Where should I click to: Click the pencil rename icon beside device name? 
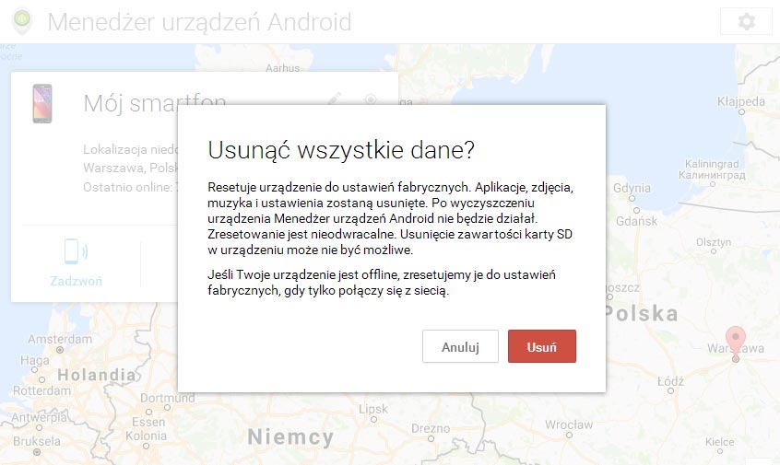pos(335,99)
